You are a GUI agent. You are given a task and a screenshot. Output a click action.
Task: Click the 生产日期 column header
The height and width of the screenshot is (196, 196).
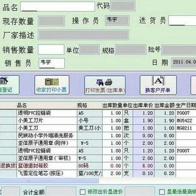[x=186, y=106]
